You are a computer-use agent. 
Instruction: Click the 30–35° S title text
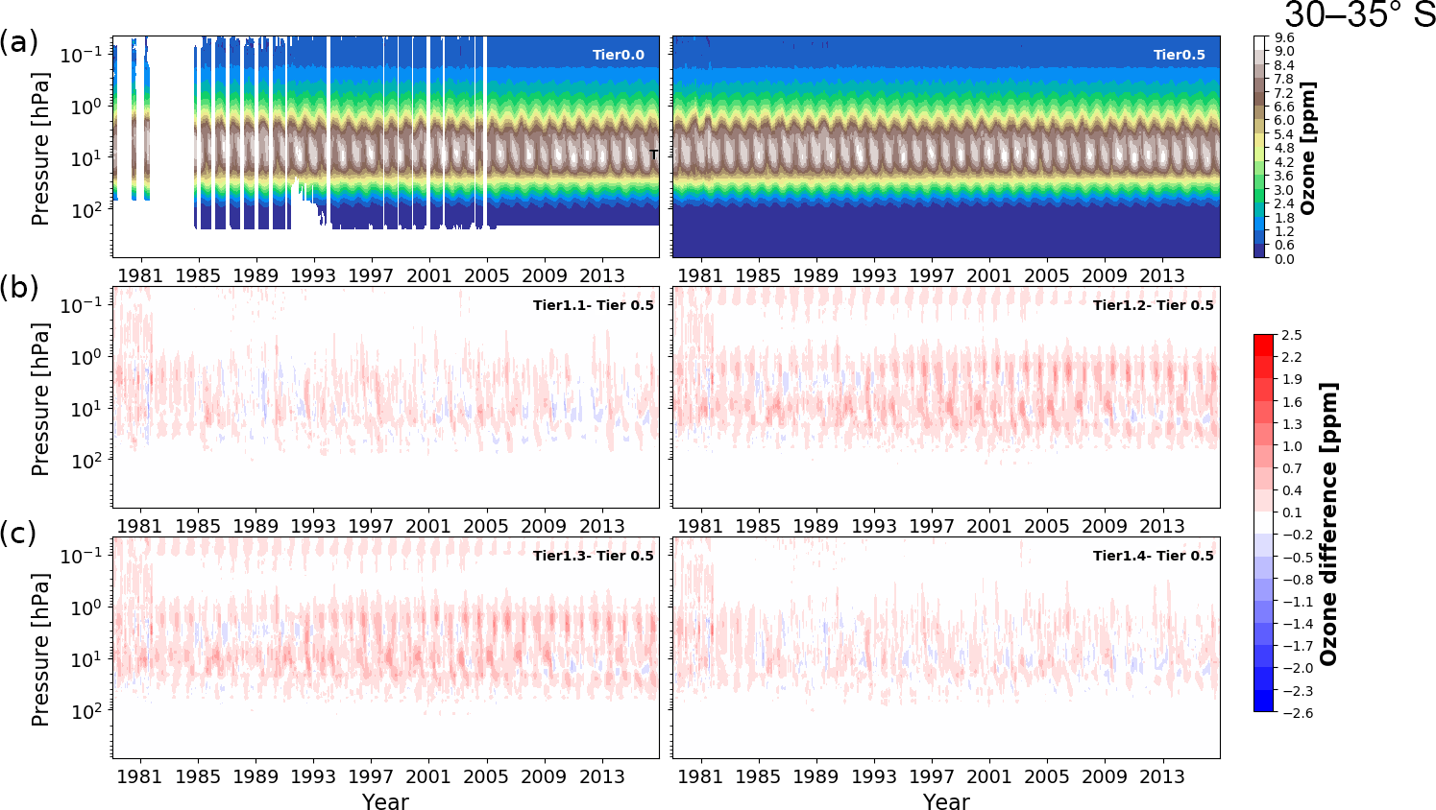coord(1358,15)
